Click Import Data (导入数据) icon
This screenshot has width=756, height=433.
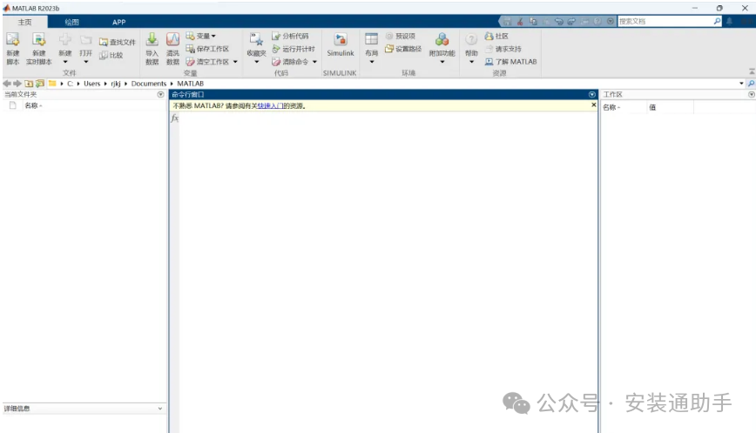pyautogui.click(x=152, y=39)
